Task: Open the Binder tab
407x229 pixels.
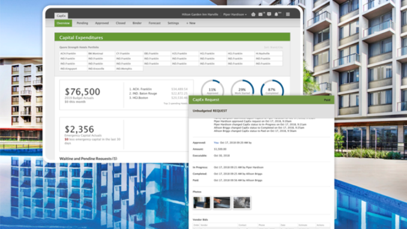Action: [x=137, y=23]
